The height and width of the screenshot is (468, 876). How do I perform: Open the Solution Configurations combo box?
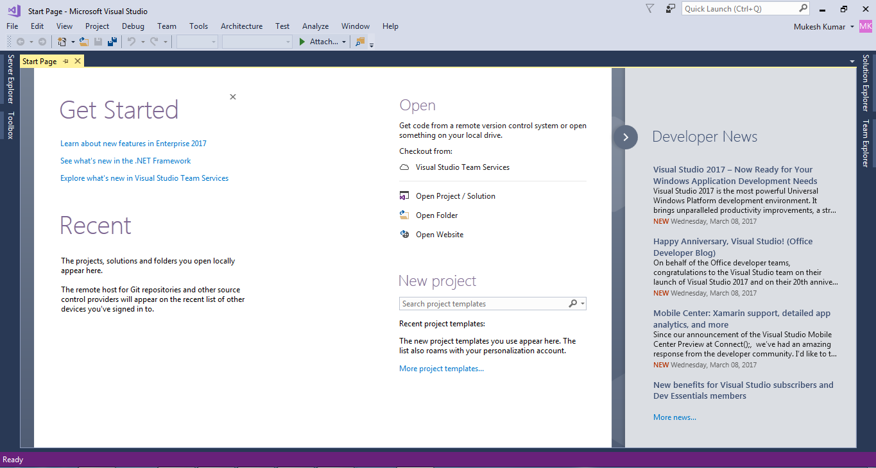pos(198,42)
